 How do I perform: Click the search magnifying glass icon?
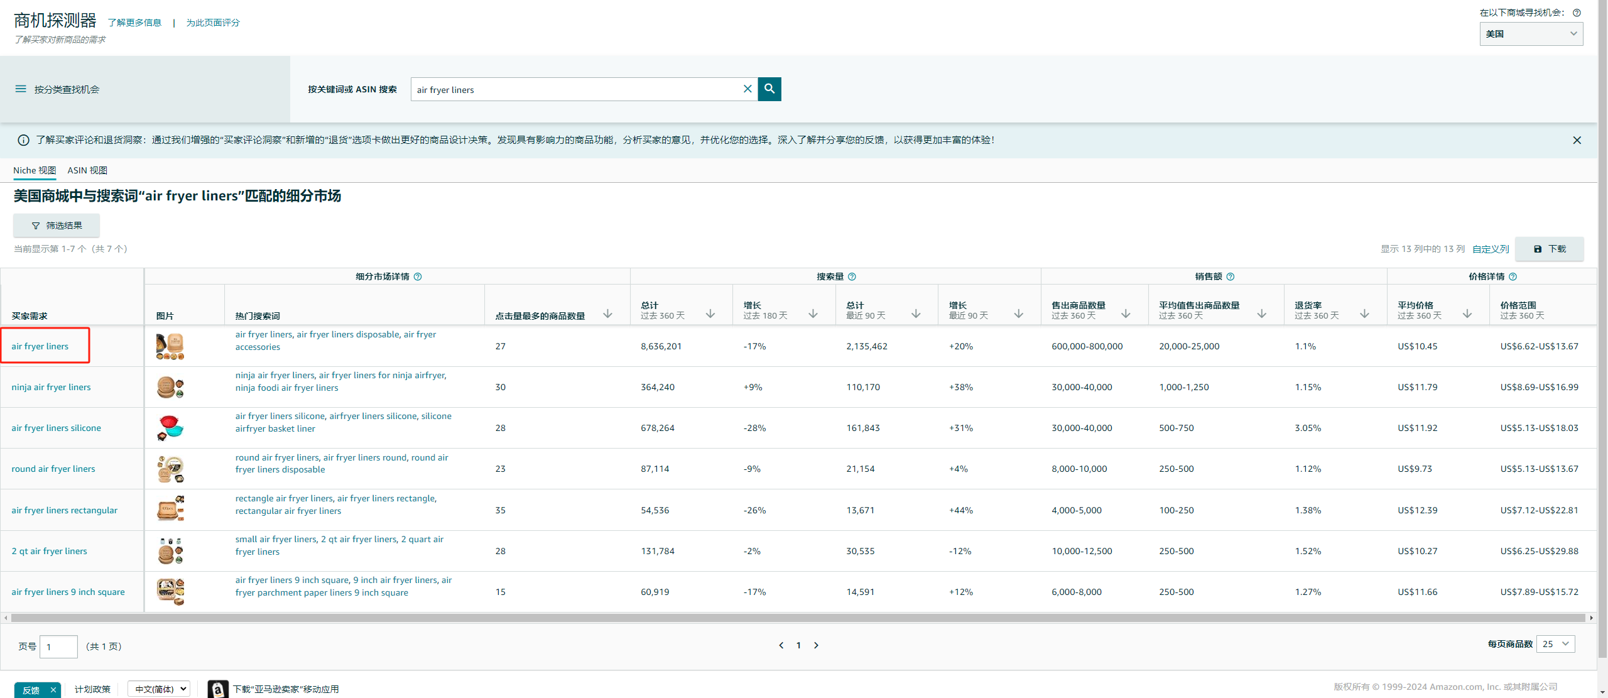pyautogui.click(x=769, y=89)
